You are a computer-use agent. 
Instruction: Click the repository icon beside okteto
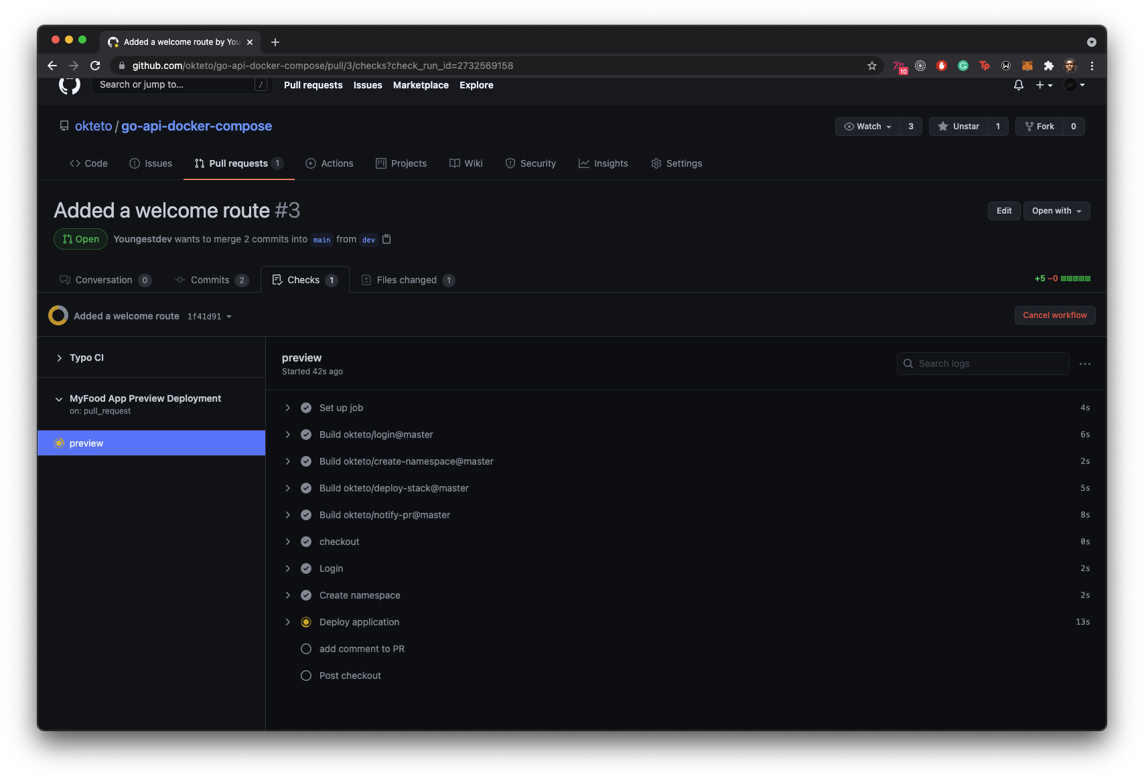coord(64,126)
